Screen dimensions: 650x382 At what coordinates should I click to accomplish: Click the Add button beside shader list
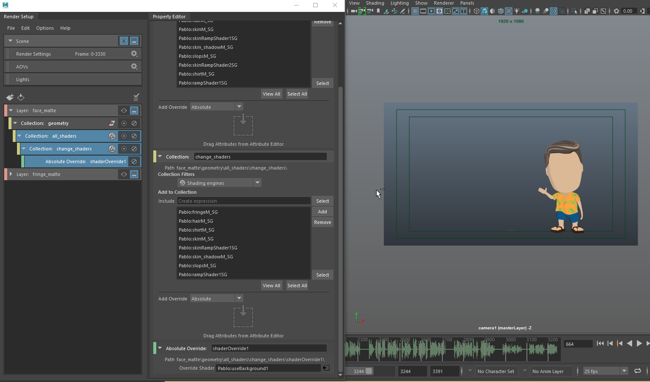322,212
